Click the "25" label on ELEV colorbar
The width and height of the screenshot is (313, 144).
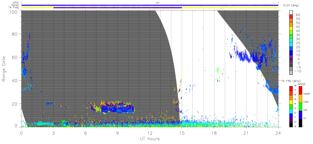click(298, 43)
